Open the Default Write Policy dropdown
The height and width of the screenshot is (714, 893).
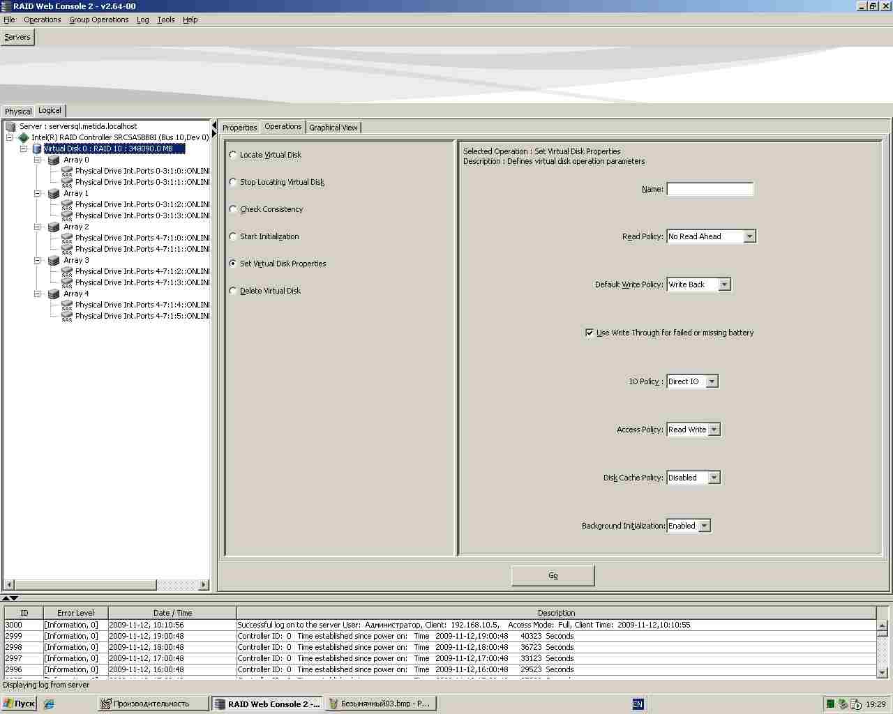(x=724, y=284)
